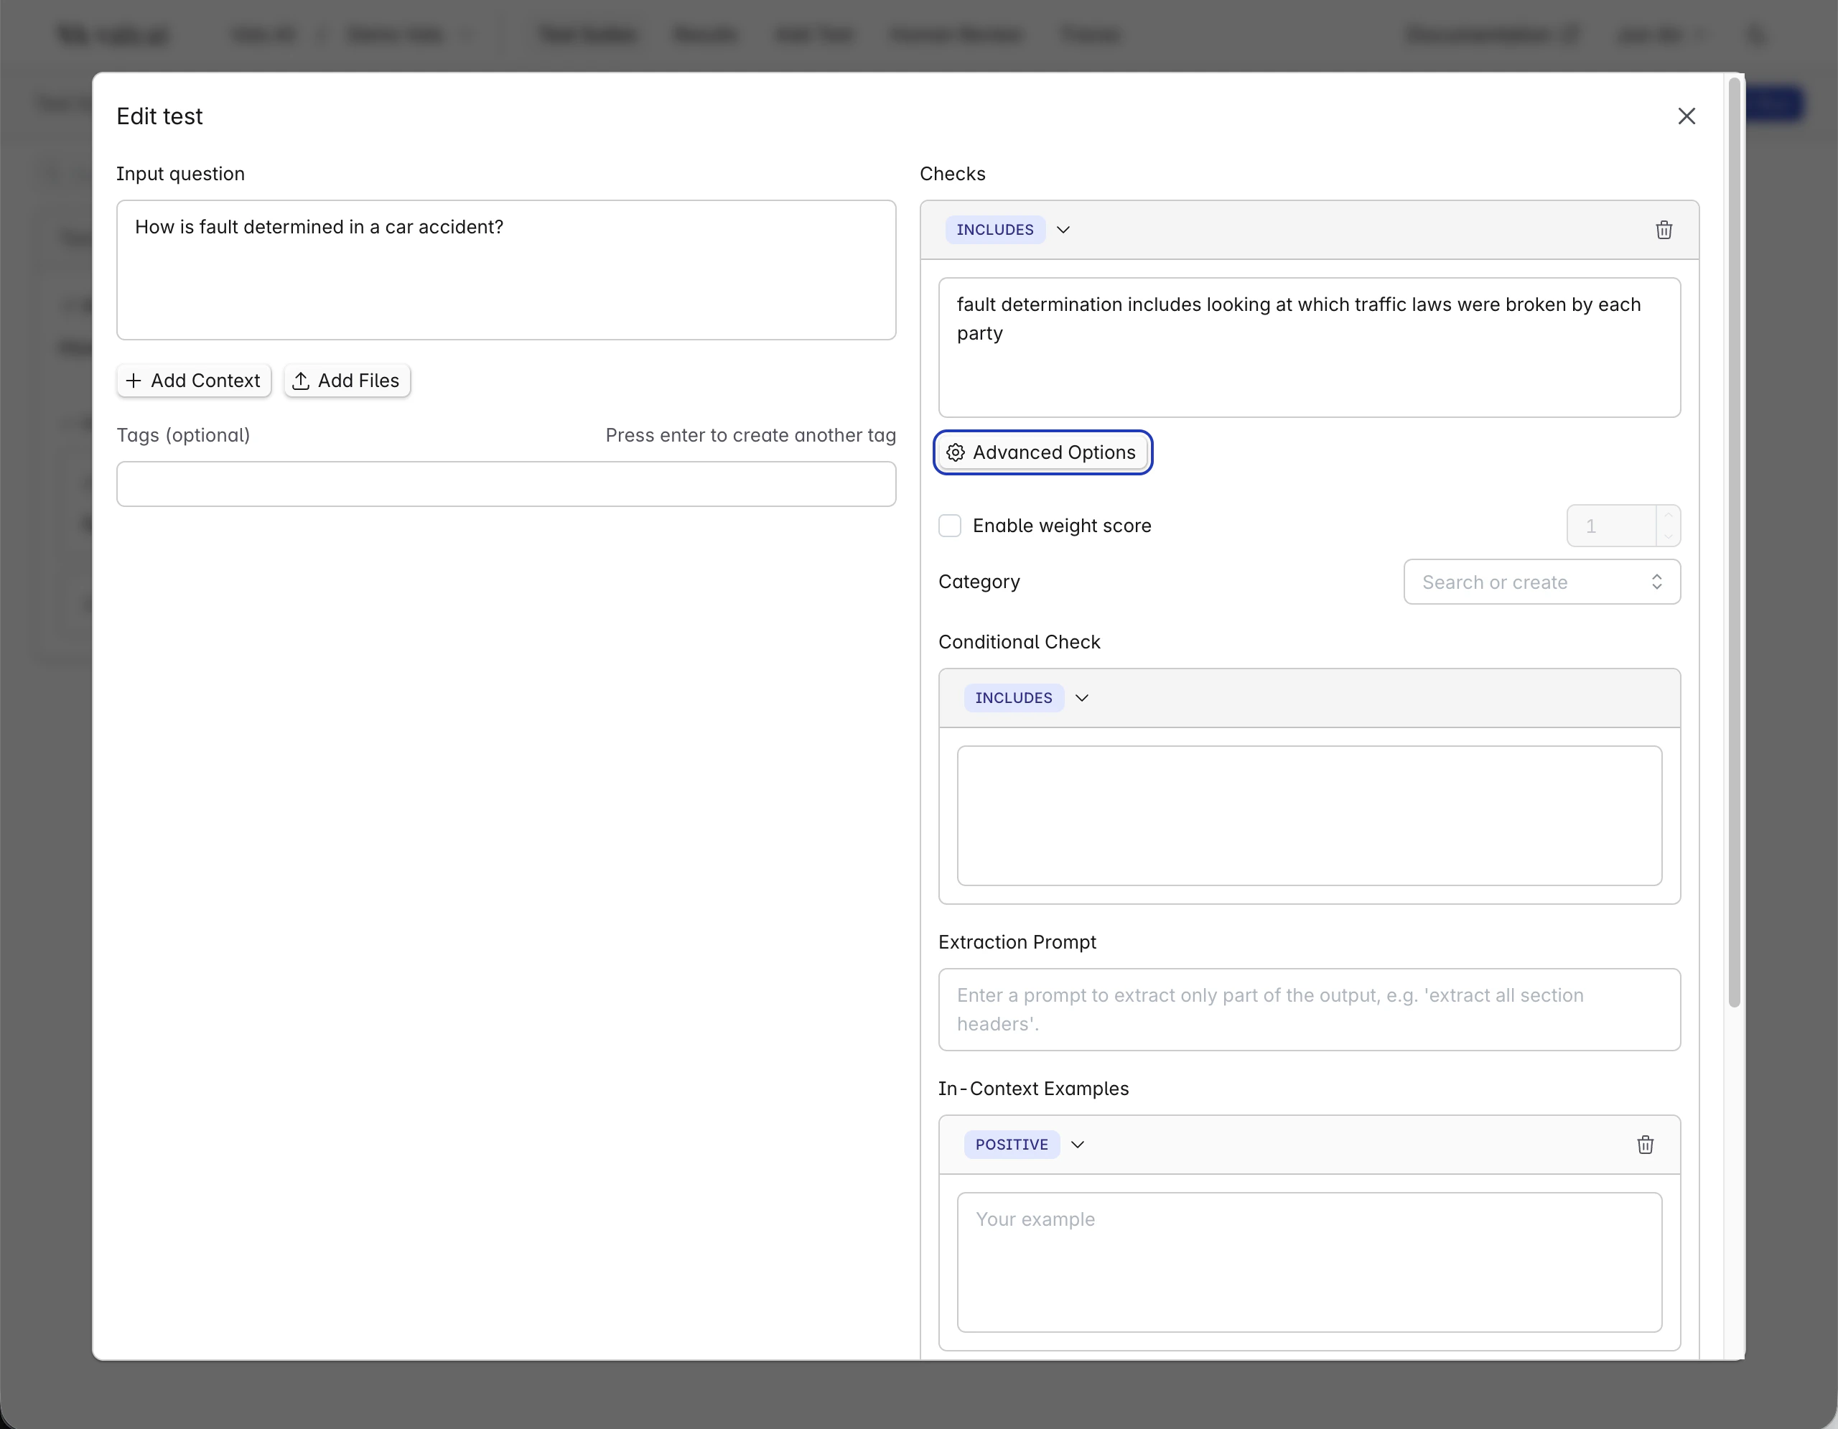1838x1429 pixels.
Task: Click the Tags optional input field
Action: (505, 484)
